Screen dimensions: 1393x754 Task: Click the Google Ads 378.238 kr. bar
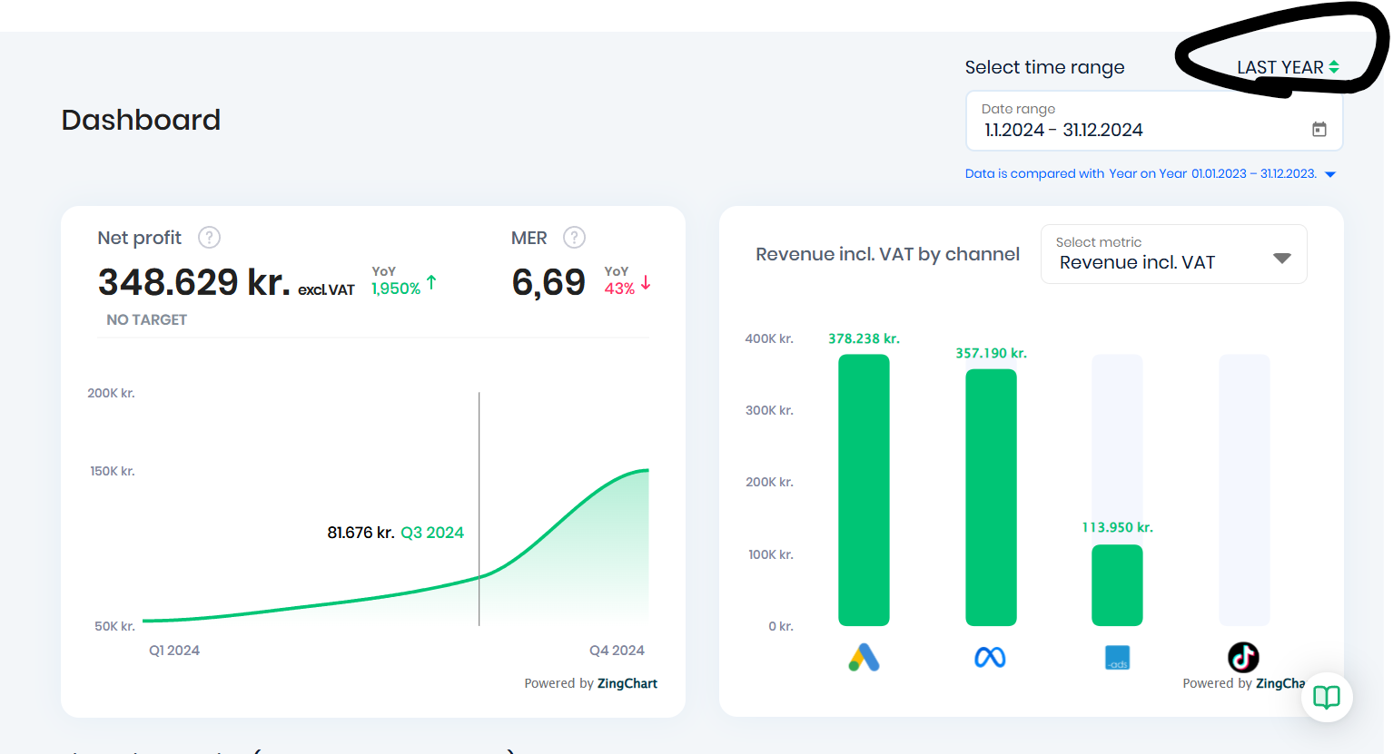864,490
